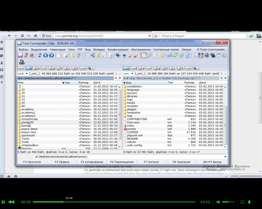Click the blue back arrow toolbar icon
This screenshot has height=209, width=262.
(x=45, y=56)
